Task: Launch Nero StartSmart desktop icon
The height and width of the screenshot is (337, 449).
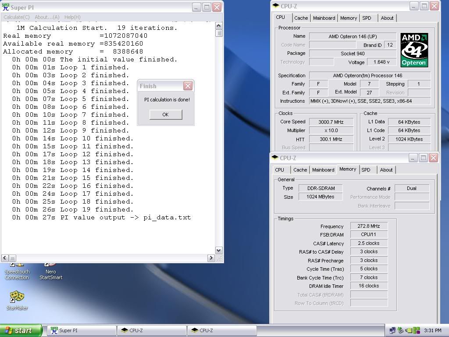Action: pyautogui.click(x=51, y=271)
